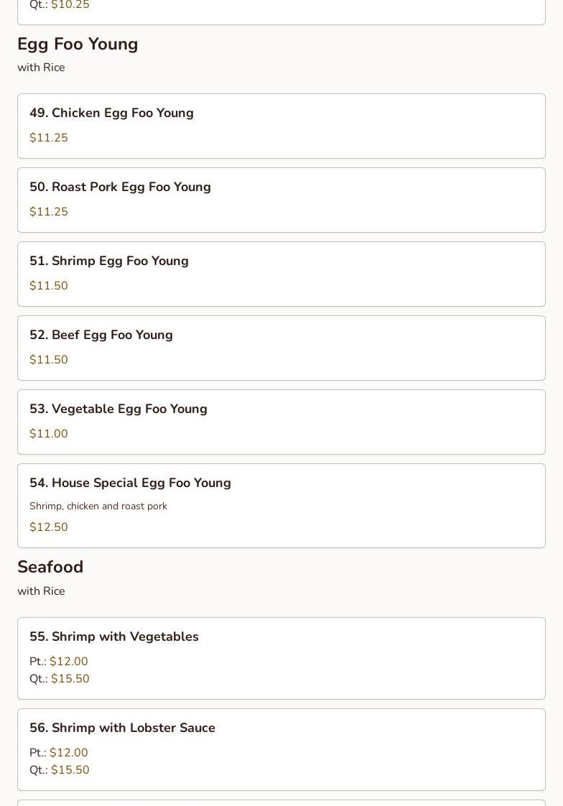Click the $11.25 price under Chicken Egg Foo Young

[x=49, y=138]
